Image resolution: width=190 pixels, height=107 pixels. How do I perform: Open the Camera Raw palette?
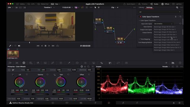click(10, 63)
